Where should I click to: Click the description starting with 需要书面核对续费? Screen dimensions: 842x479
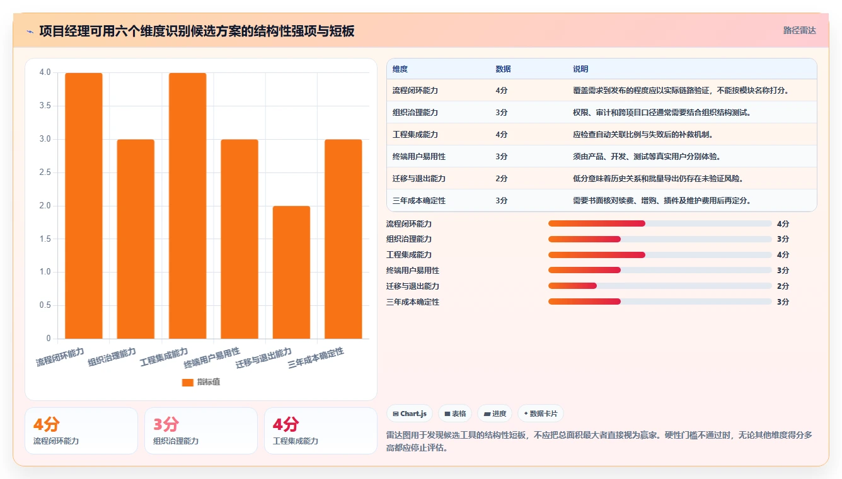[x=662, y=201]
